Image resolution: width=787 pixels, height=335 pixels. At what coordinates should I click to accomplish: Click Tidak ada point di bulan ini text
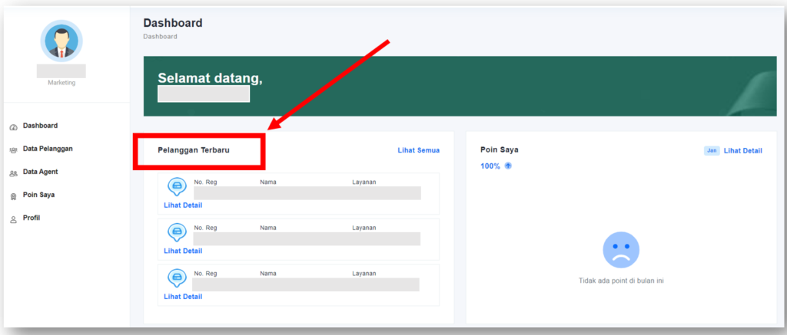click(621, 281)
